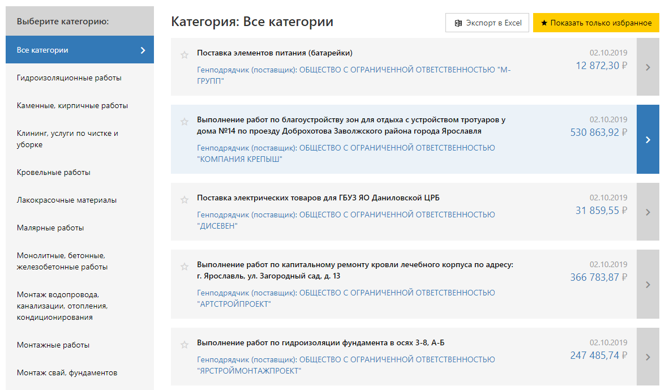Screen dimensions: 665x390
Task: Toggle favorite star for Dobrokhotova landscaping tender
Action: [184, 122]
